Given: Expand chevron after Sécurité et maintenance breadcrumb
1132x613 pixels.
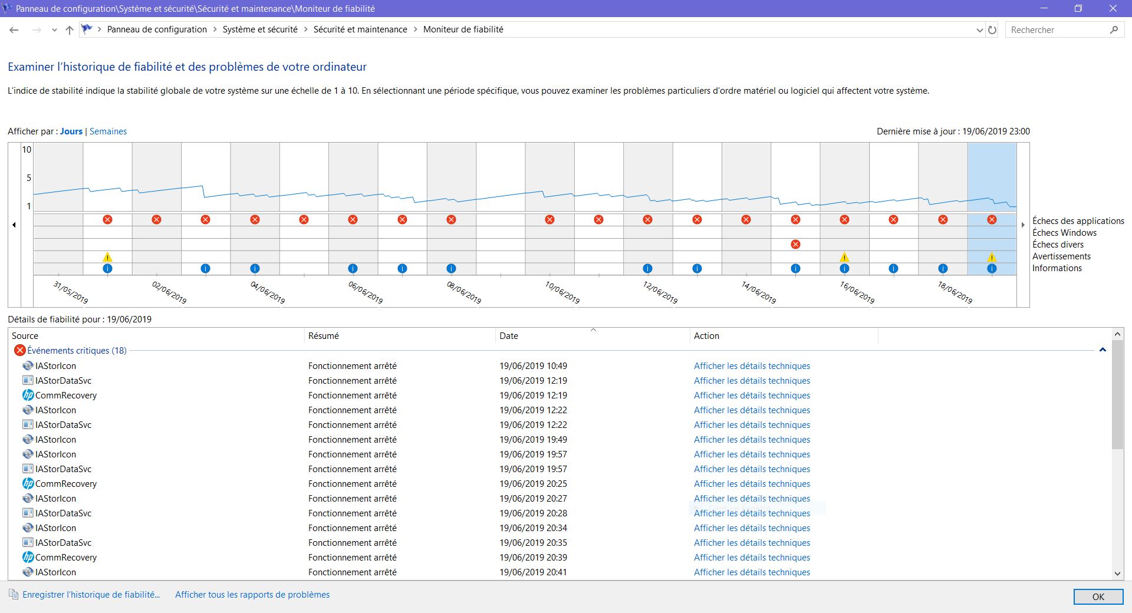Looking at the screenshot, I should pos(415,29).
